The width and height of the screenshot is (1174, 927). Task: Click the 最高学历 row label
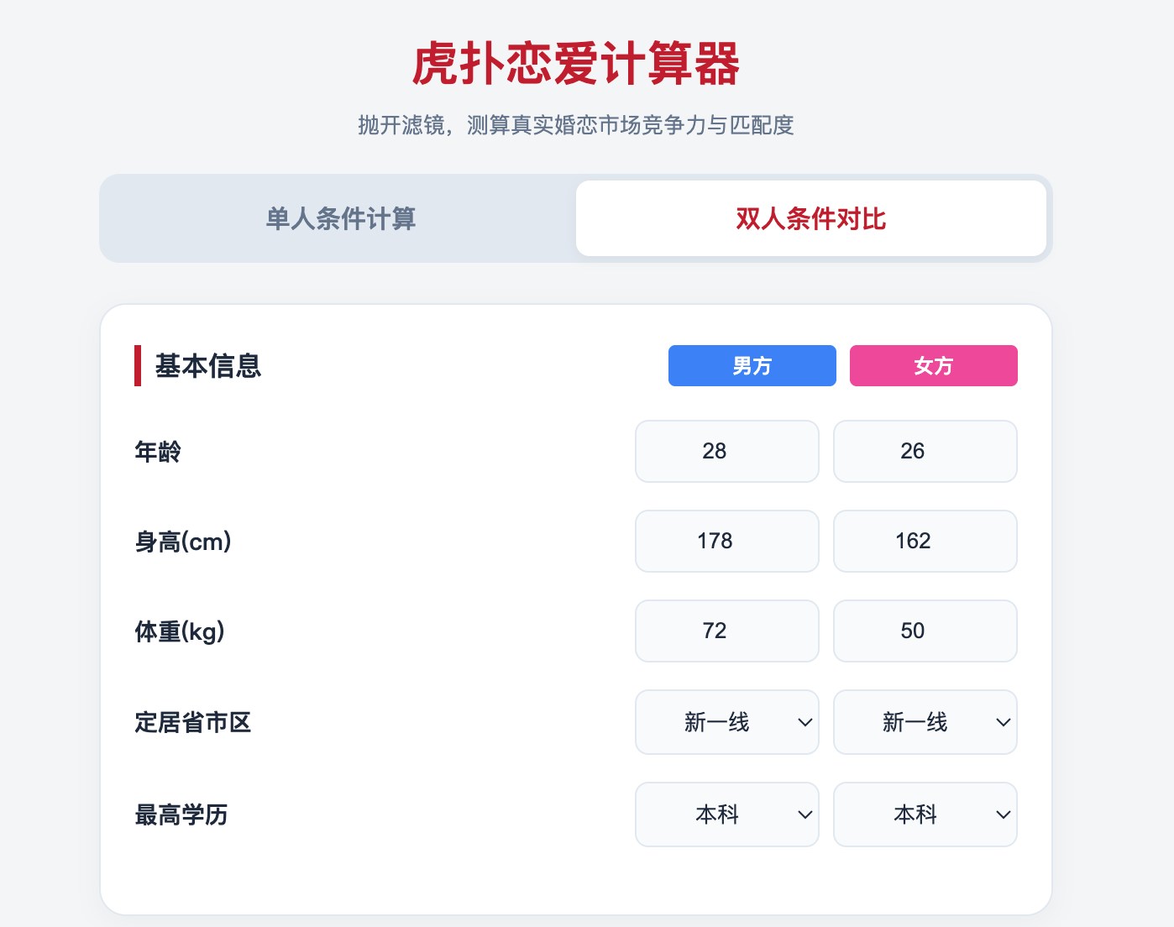click(181, 814)
